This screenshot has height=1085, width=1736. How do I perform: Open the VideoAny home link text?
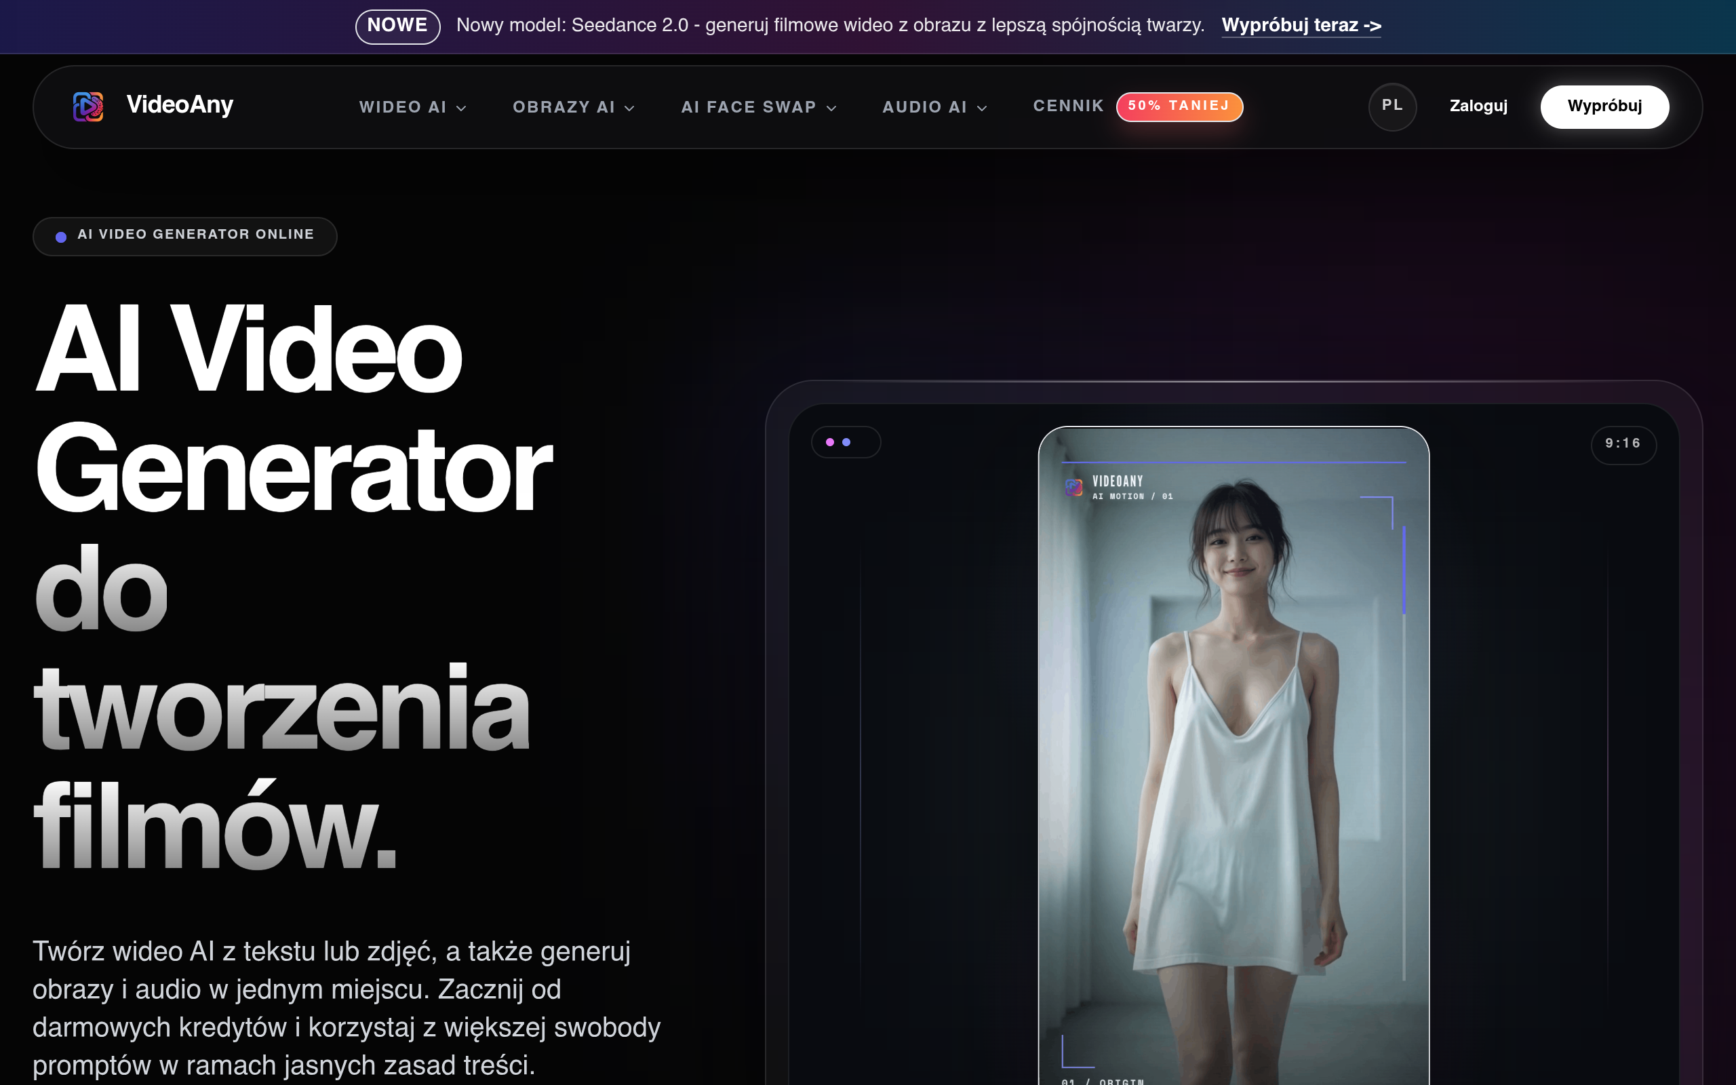[x=179, y=104]
